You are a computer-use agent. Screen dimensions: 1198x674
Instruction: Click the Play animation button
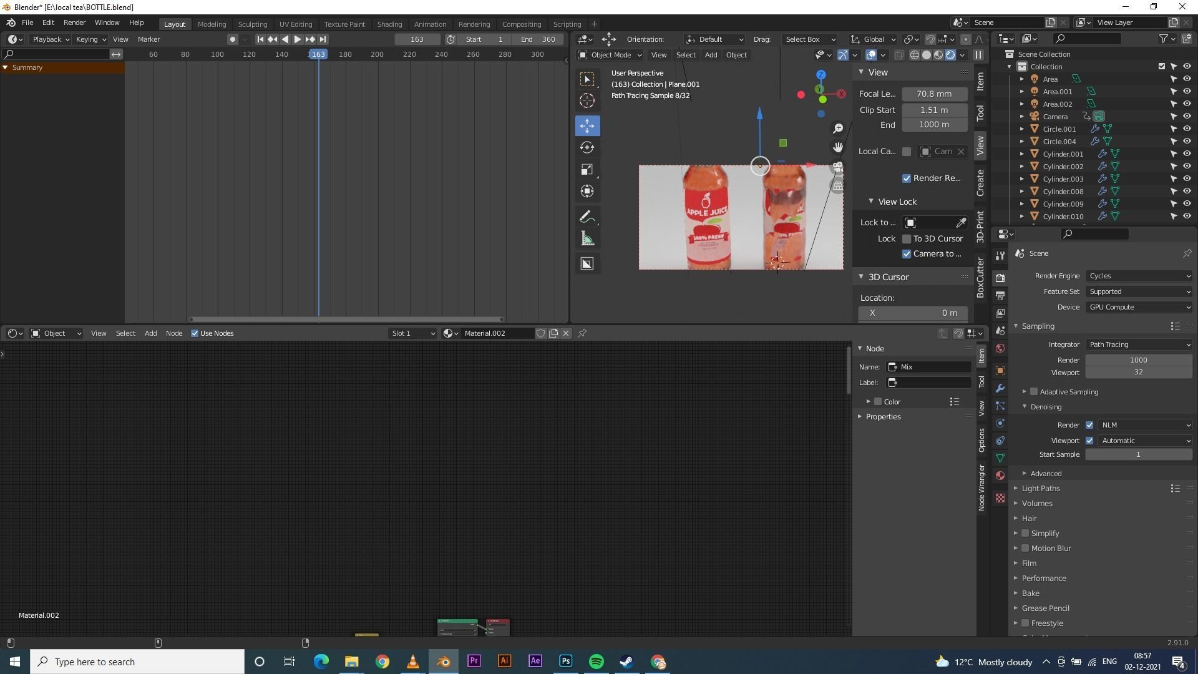click(x=298, y=39)
